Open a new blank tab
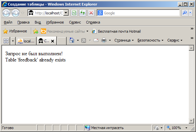The image size is (196, 132). tap(61, 41)
